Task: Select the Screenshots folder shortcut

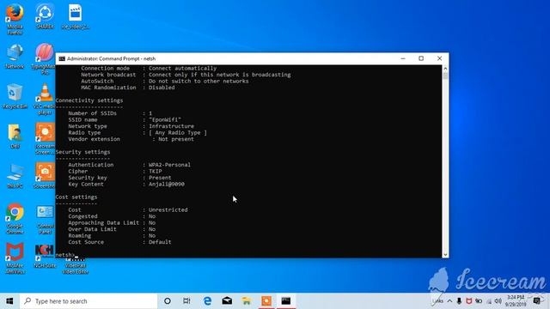Action: pyautogui.click(x=45, y=175)
